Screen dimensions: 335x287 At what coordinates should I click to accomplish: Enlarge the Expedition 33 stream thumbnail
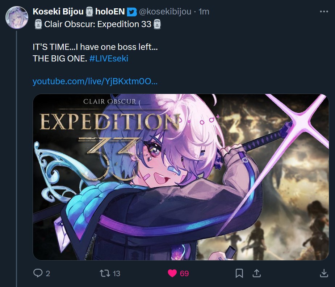[181, 177]
